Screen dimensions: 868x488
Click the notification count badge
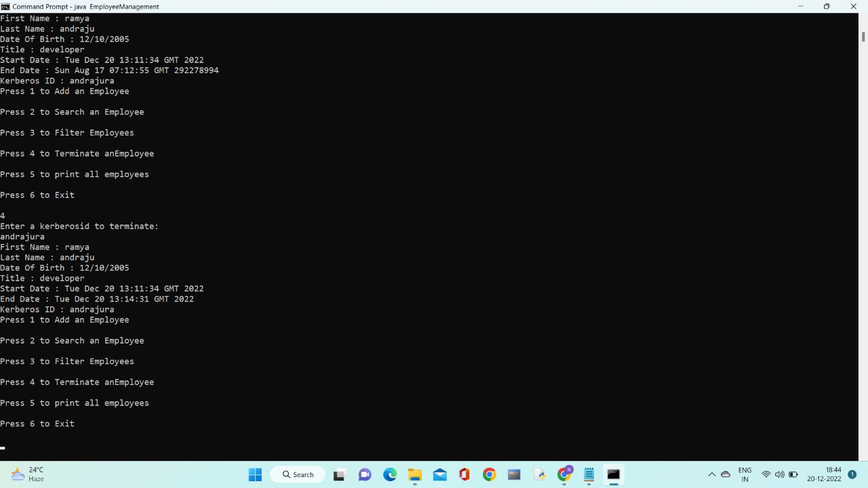point(852,474)
